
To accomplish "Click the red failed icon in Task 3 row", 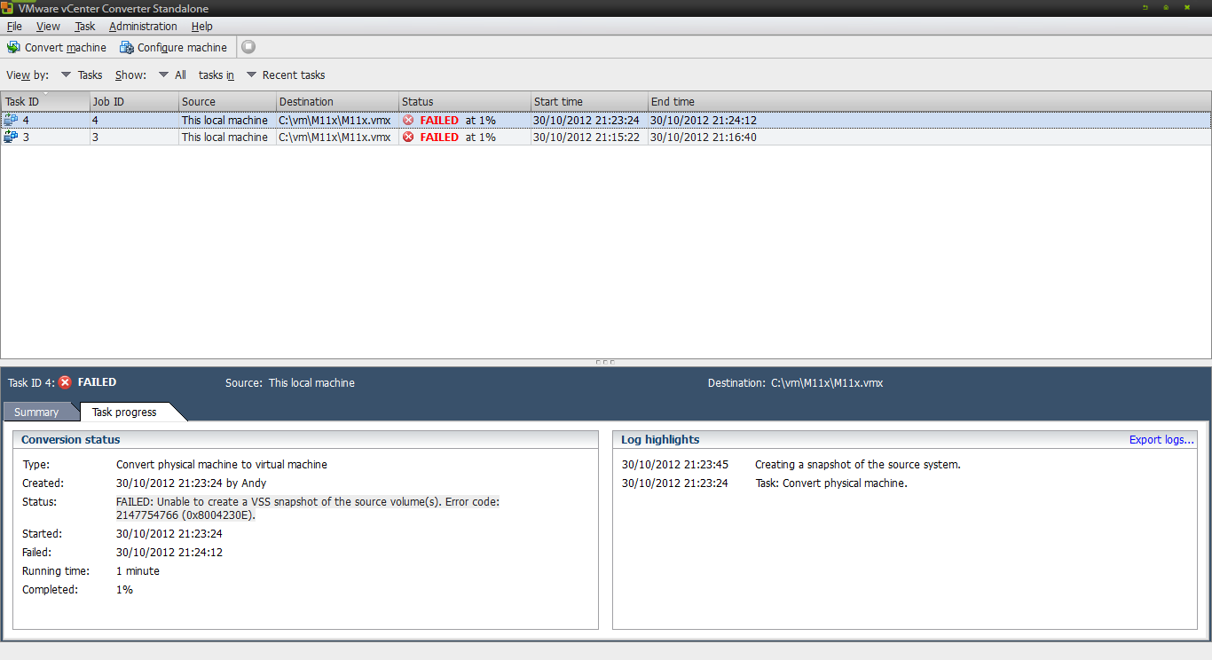I will (x=408, y=137).
